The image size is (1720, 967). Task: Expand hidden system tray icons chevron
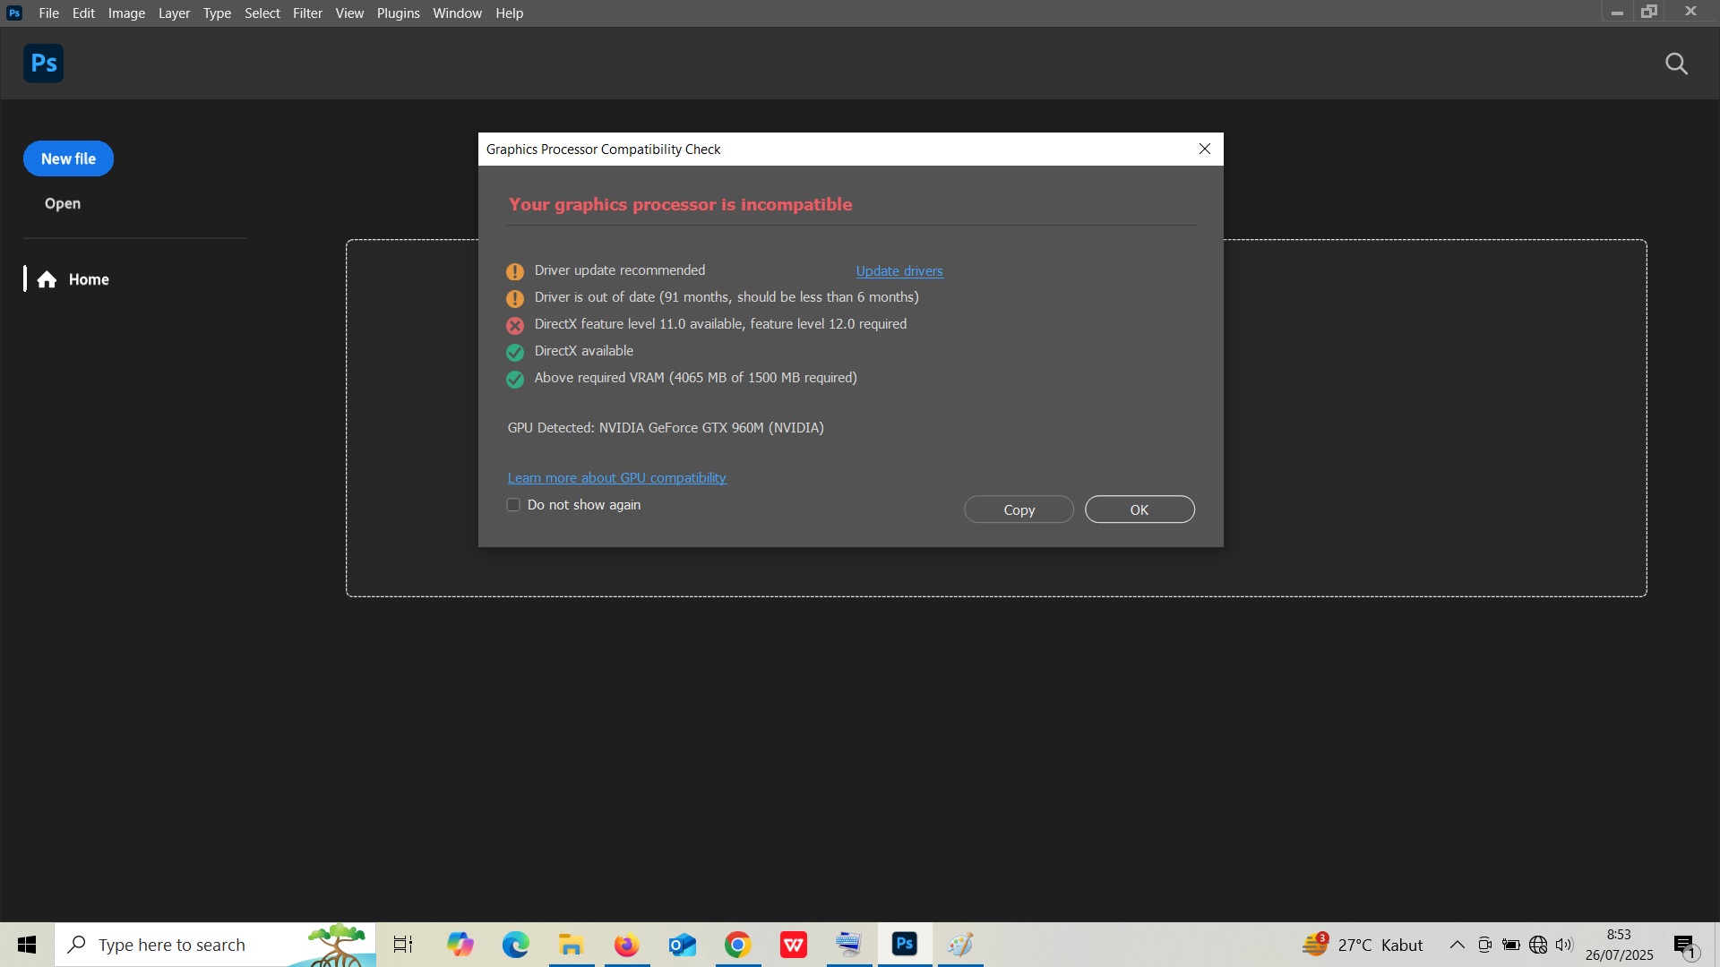click(x=1457, y=945)
